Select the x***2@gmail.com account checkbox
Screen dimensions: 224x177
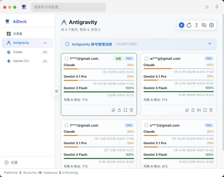(x=146, y=125)
